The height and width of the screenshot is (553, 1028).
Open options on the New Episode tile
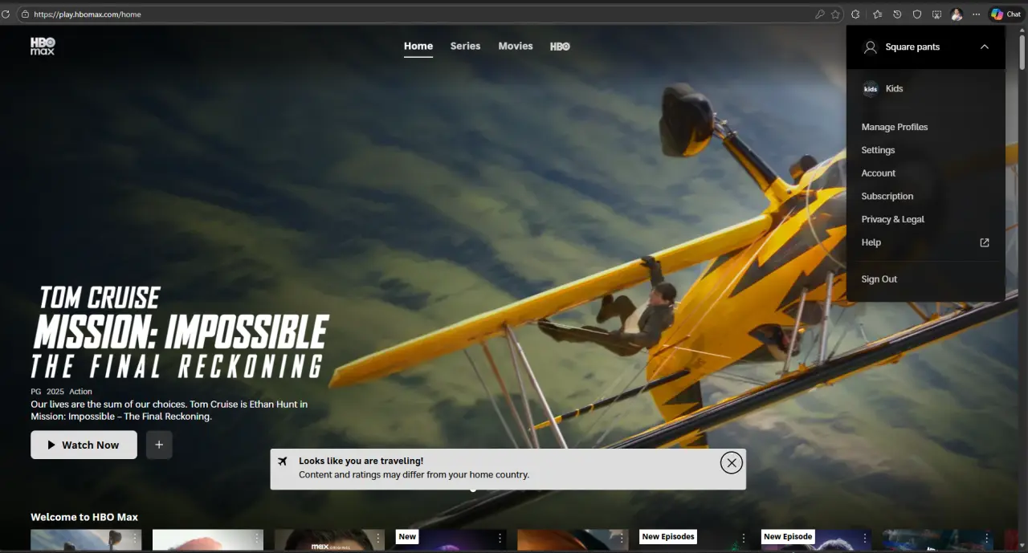(x=865, y=538)
